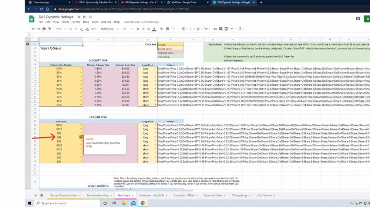Click the undo arrow in the toolbar
Screen dimensions: 370x208
34,29
